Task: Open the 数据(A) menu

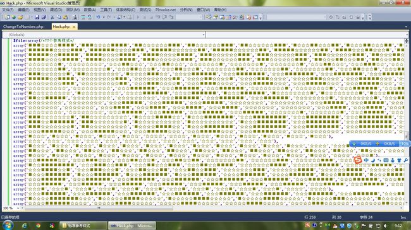Action: click(x=90, y=9)
